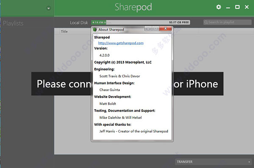Click the Version: heading in About dialog
The image size is (254, 168).
pyautogui.click(x=101, y=48)
